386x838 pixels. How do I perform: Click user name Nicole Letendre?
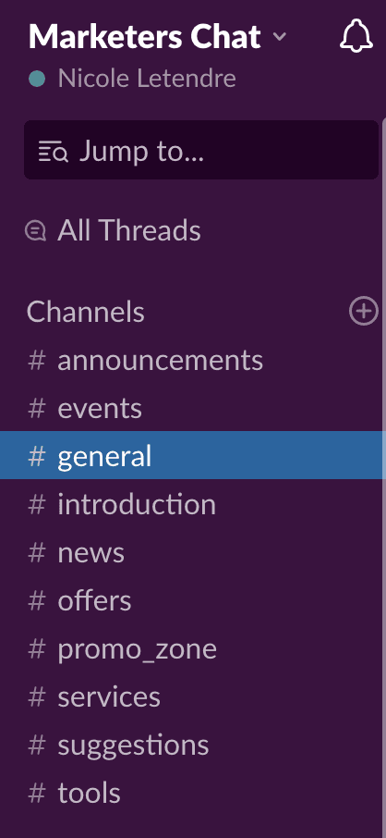(147, 80)
